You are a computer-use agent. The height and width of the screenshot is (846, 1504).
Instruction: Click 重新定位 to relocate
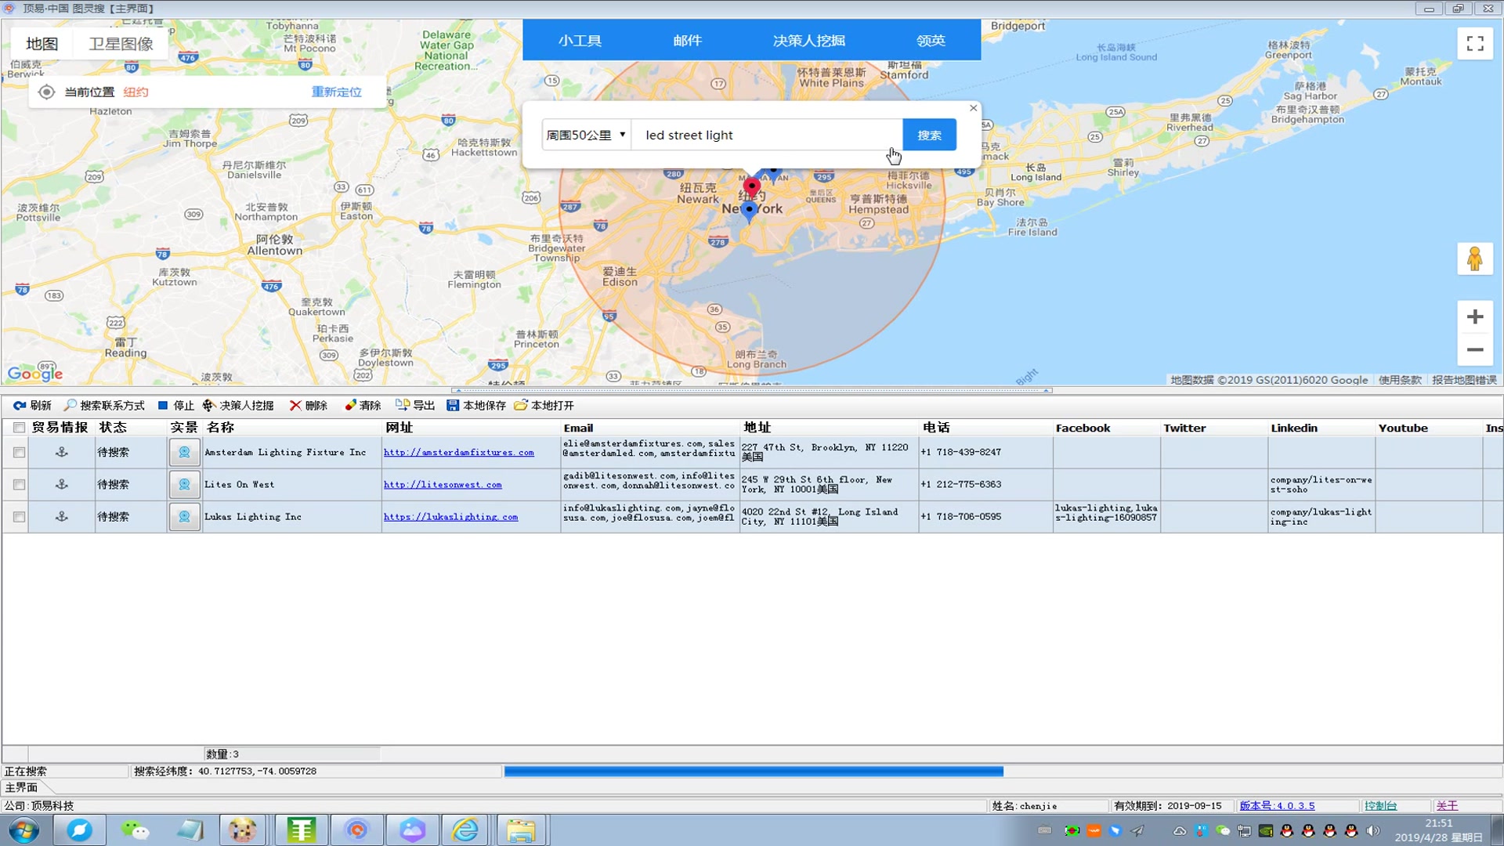click(337, 92)
